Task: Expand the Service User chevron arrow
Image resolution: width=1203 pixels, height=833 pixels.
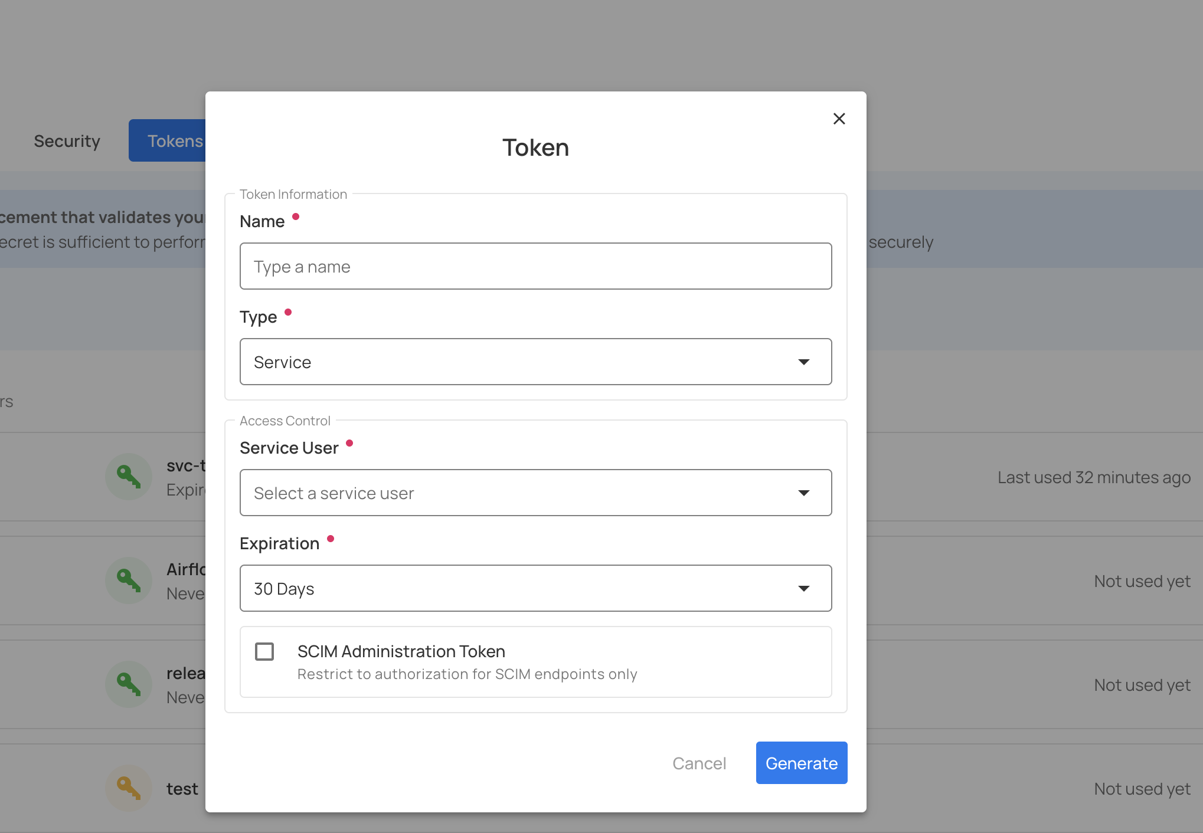Action: [x=804, y=493]
